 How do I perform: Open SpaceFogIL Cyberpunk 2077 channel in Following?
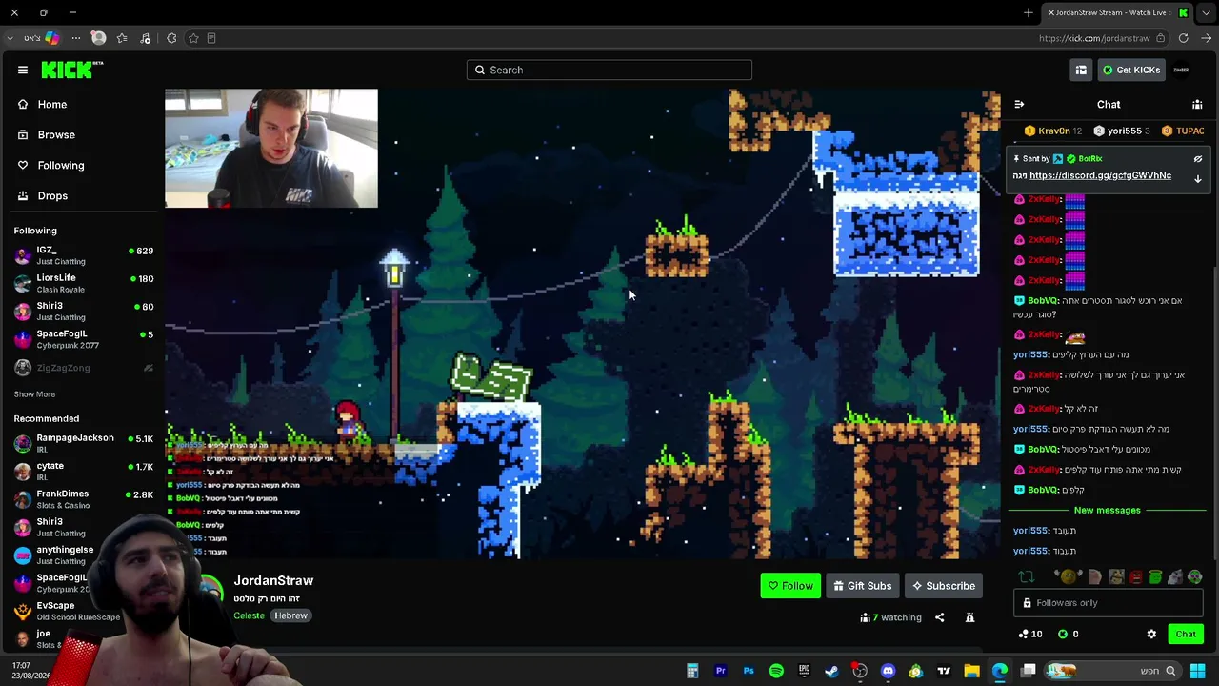click(82, 339)
